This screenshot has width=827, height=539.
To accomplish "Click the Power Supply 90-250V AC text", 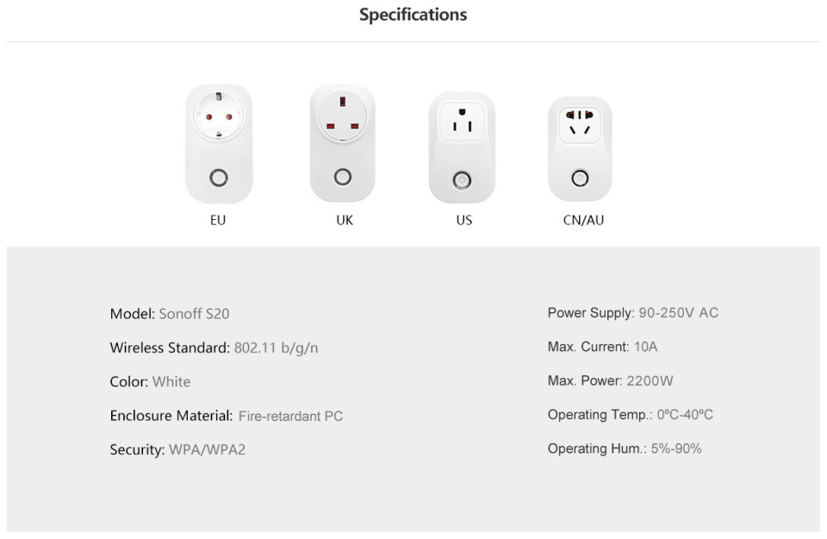I will 633,313.
